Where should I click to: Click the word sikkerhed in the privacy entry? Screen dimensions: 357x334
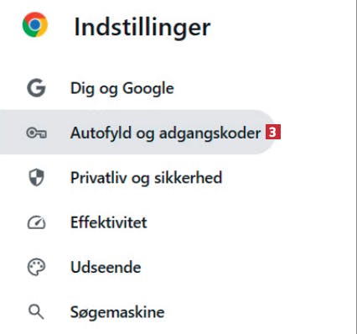tap(189, 178)
